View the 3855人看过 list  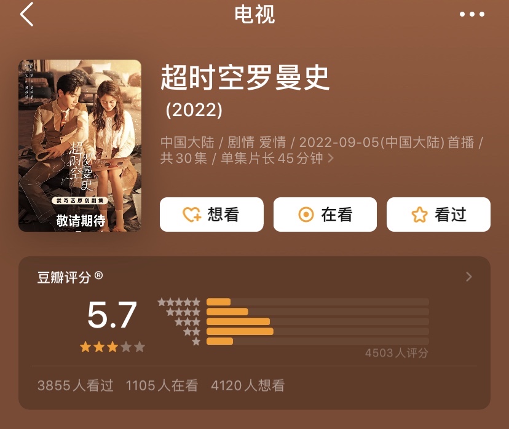[x=76, y=385]
